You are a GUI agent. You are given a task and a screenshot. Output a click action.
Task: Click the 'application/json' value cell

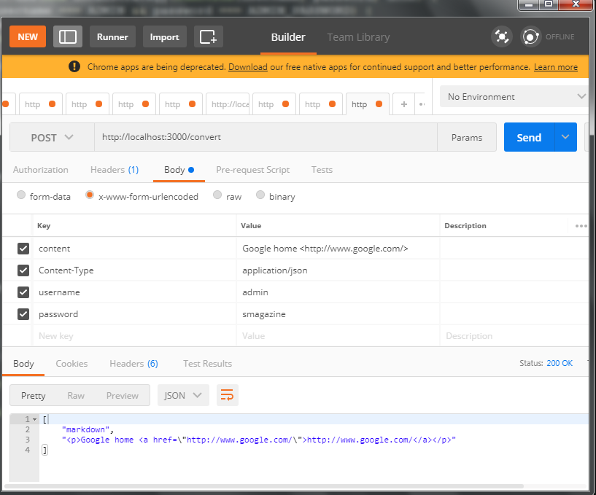coord(338,270)
